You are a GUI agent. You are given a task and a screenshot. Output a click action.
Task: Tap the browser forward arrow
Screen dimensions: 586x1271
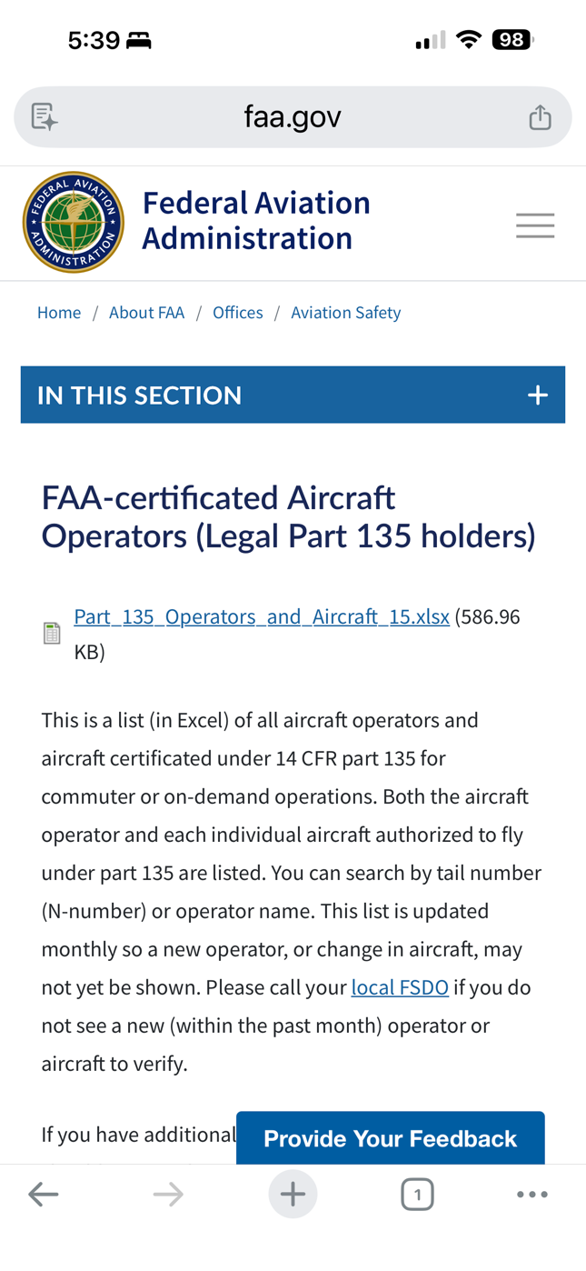point(168,1195)
